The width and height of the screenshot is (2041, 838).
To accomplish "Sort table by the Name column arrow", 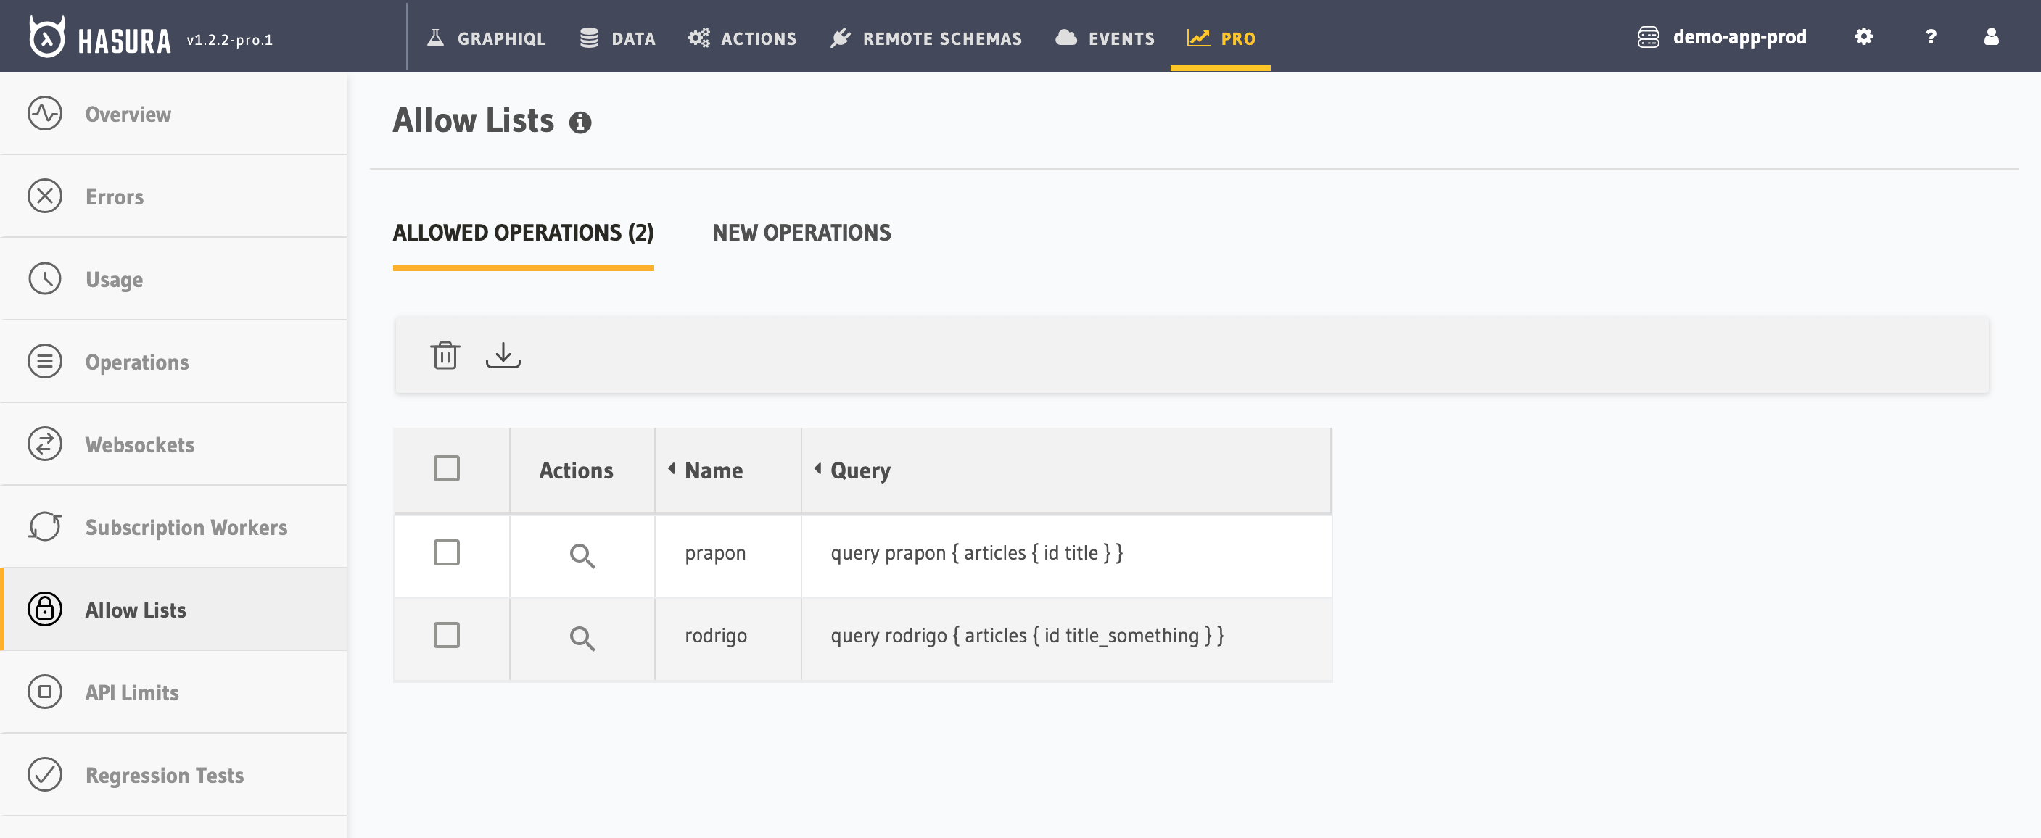I will (671, 469).
